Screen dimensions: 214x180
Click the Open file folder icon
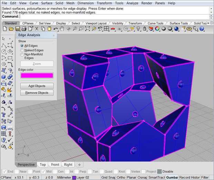[x=11, y=29]
